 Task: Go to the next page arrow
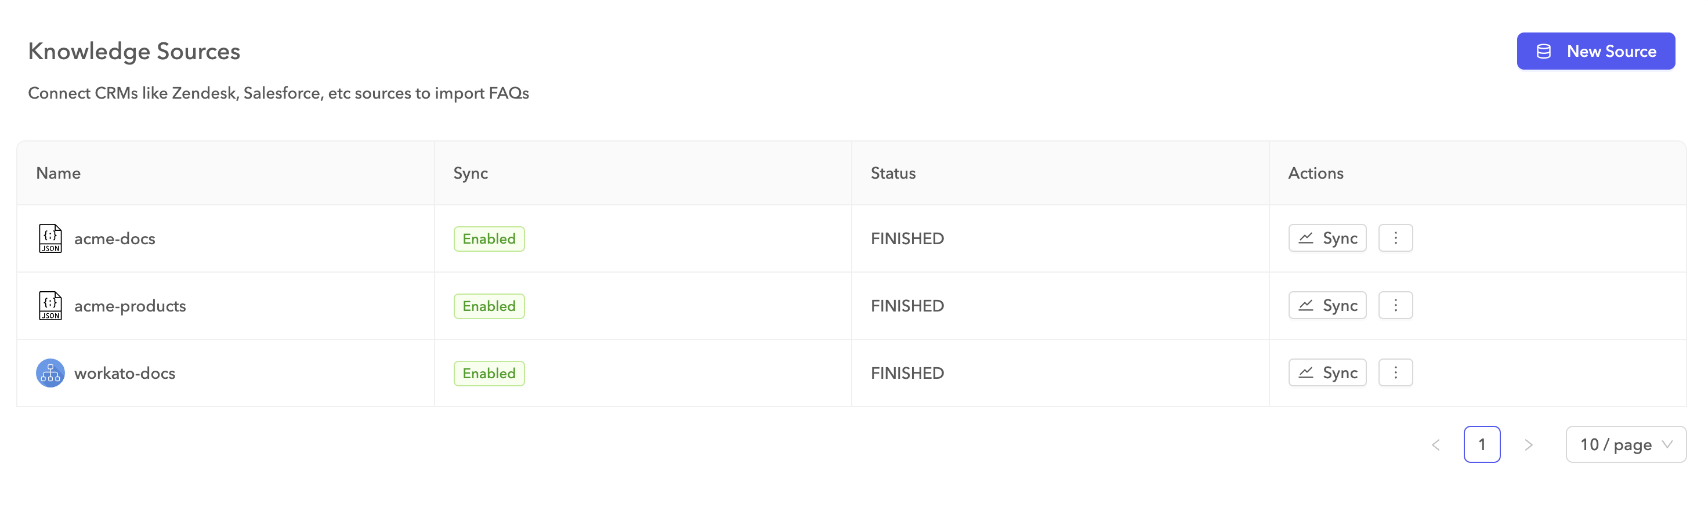pyautogui.click(x=1528, y=445)
